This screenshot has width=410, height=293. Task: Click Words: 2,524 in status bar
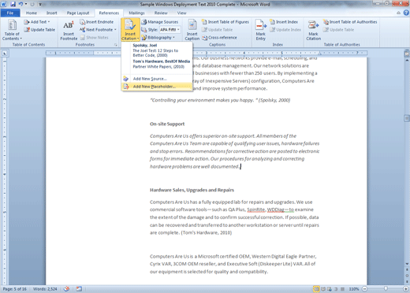(x=45, y=289)
